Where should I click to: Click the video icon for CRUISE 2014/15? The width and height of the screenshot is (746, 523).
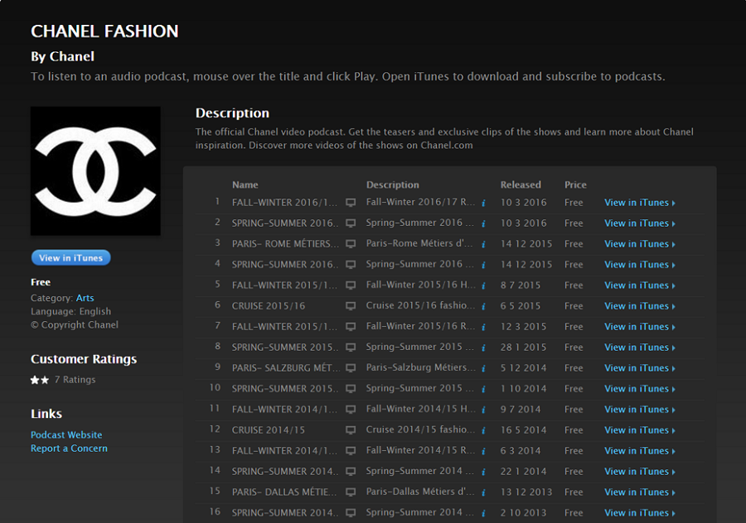351,430
